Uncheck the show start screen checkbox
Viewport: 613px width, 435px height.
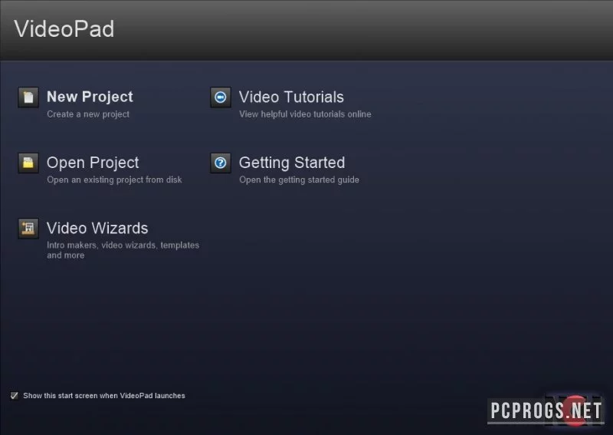click(x=15, y=395)
